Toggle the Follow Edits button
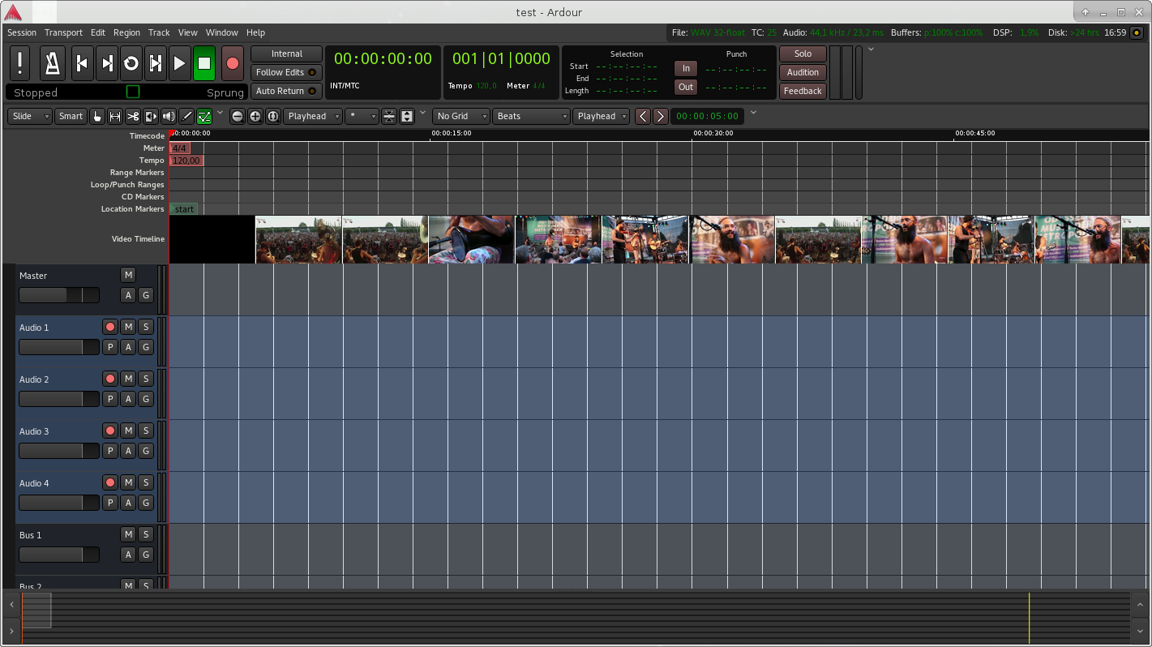 [286, 72]
